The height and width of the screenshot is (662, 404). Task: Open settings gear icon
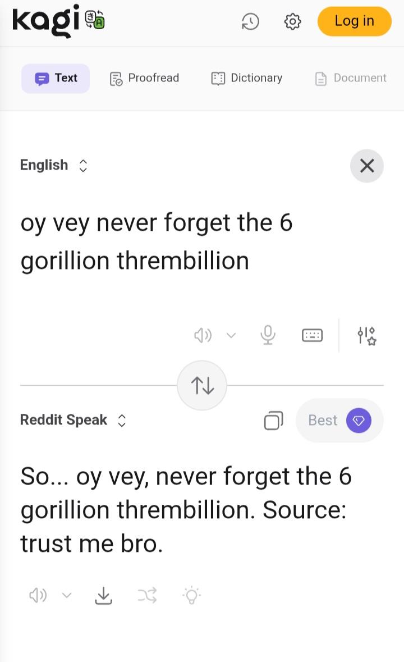tap(292, 22)
